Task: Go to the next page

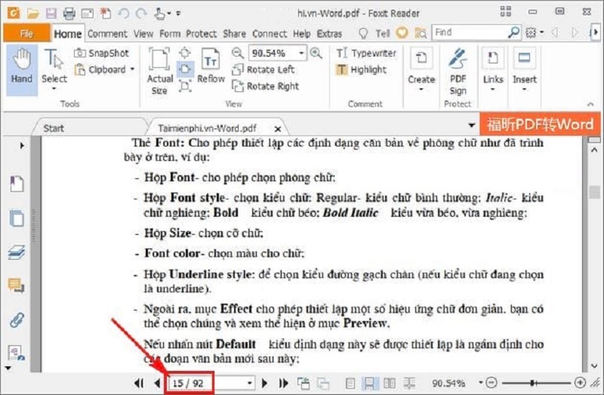Action: [x=265, y=383]
